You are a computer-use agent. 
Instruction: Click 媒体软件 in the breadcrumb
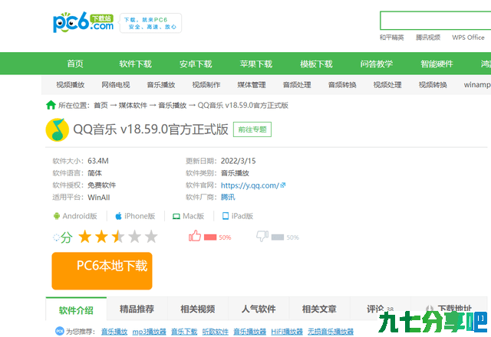pos(133,106)
